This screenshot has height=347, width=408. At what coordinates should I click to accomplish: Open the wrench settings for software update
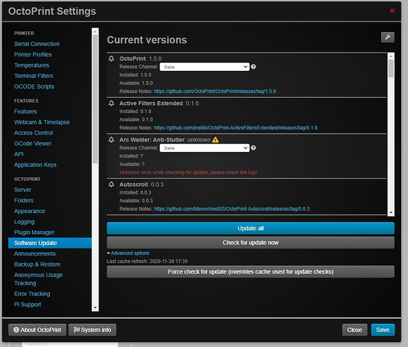coord(387,37)
